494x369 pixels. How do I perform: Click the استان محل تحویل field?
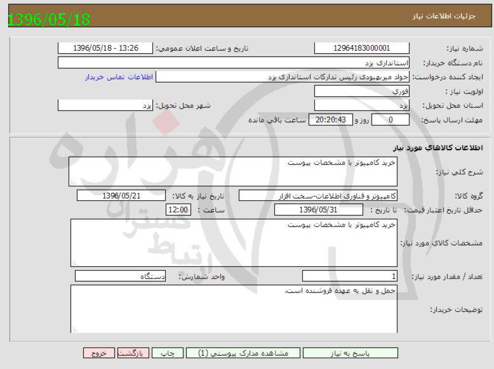coord(361,105)
